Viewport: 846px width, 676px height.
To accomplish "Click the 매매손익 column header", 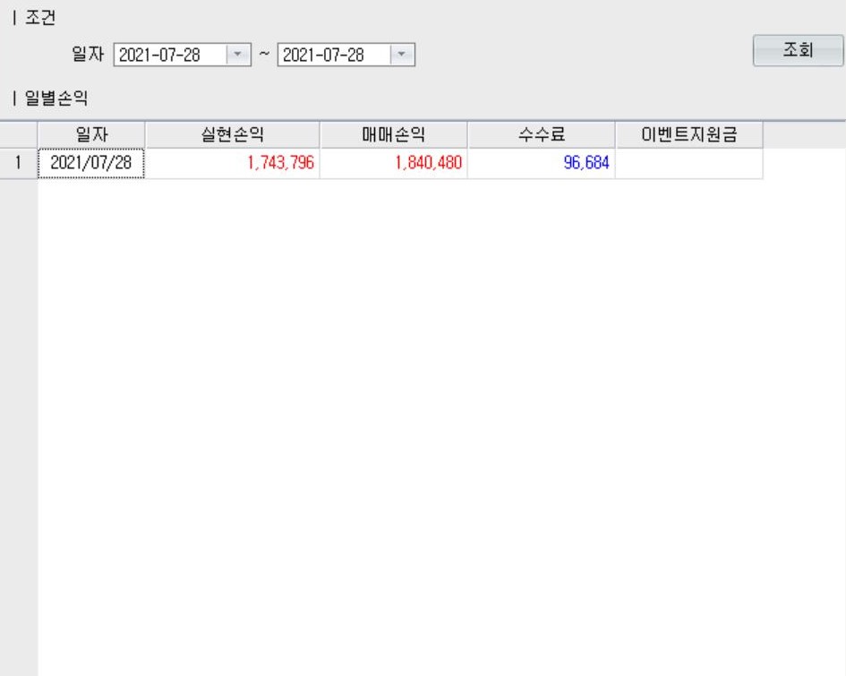I will (x=393, y=135).
